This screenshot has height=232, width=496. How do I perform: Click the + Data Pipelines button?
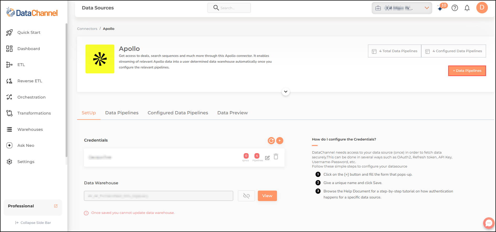tap(467, 71)
